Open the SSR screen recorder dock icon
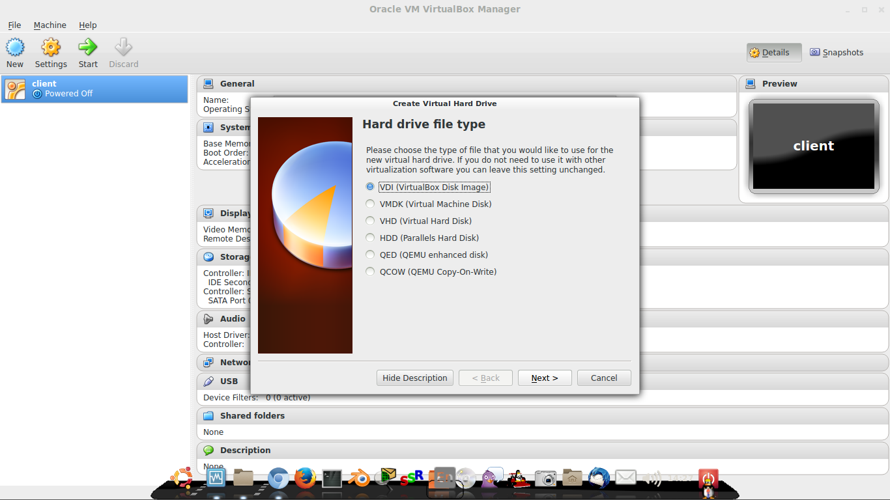890x500 pixels. click(412, 479)
